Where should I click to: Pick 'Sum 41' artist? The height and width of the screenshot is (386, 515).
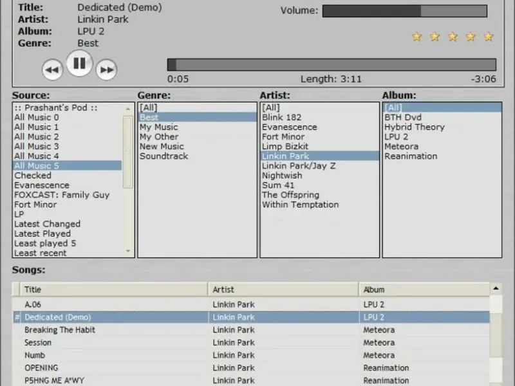click(x=319, y=185)
